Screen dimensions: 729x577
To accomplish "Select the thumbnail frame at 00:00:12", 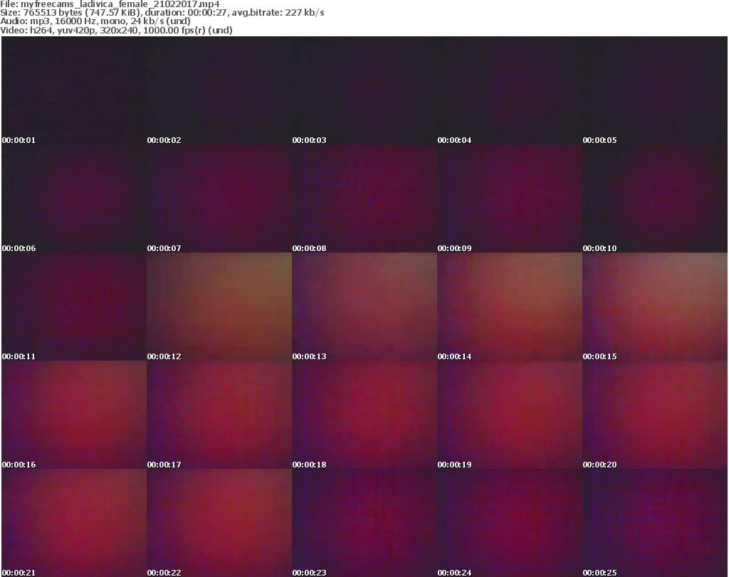I will [x=219, y=307].
